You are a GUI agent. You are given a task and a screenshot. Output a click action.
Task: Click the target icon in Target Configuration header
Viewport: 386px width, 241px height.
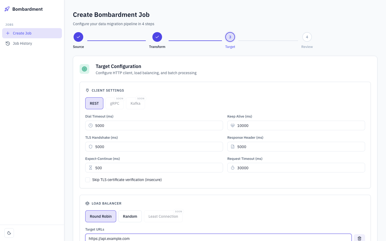point(84,69)
